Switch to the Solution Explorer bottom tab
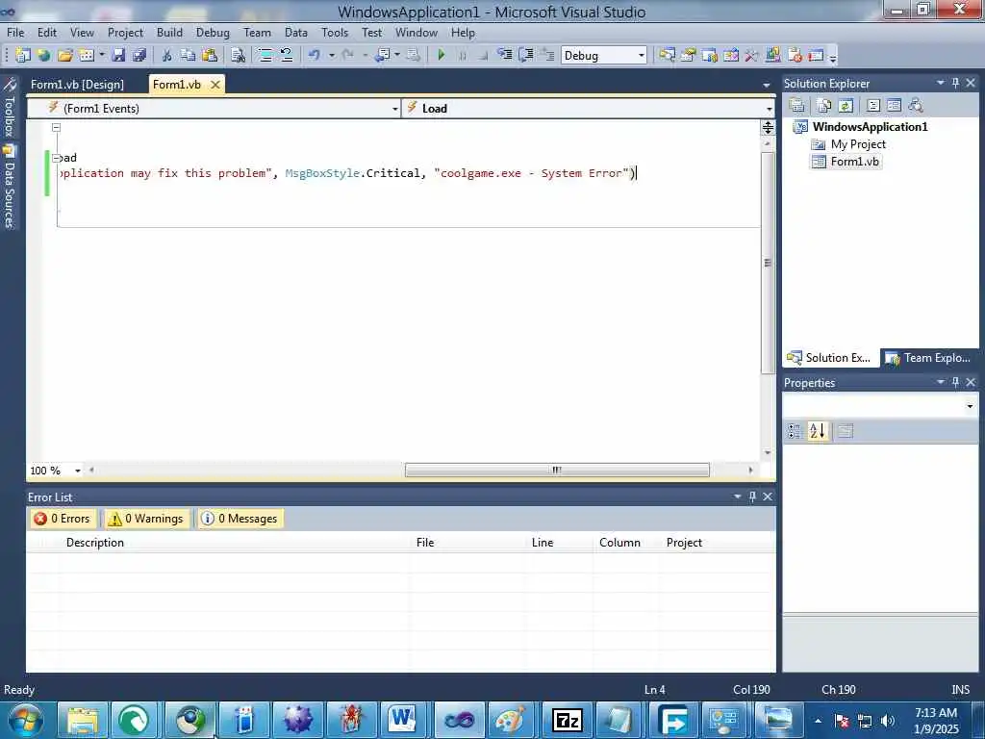 (x=830, y=358)
